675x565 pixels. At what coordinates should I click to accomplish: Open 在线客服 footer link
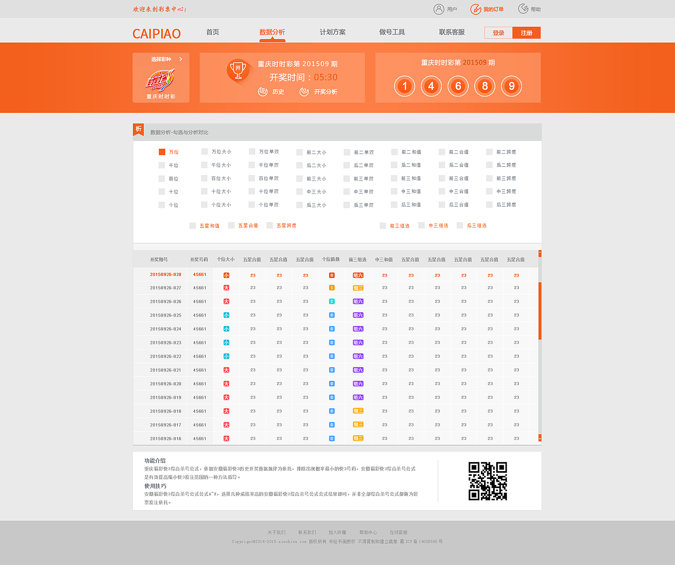399,533
